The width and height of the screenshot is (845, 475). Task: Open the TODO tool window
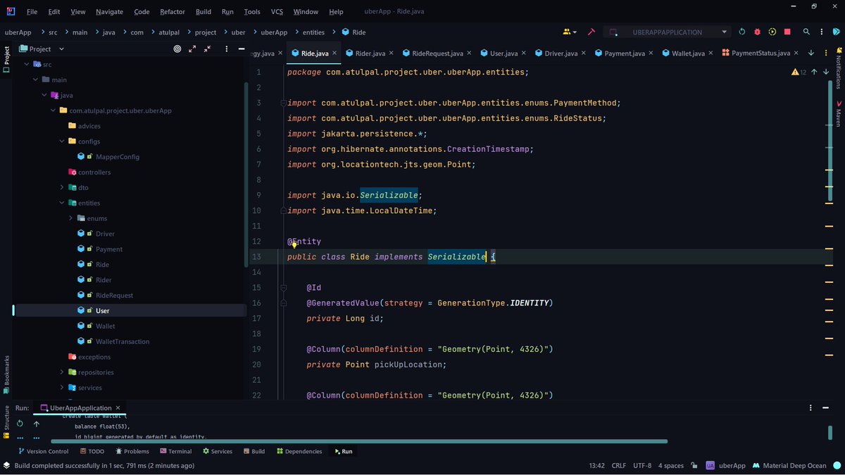click(92, 451)
